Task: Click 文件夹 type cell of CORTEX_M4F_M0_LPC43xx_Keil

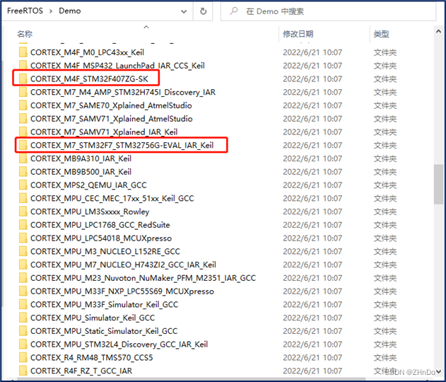Action: coord(385,52)
